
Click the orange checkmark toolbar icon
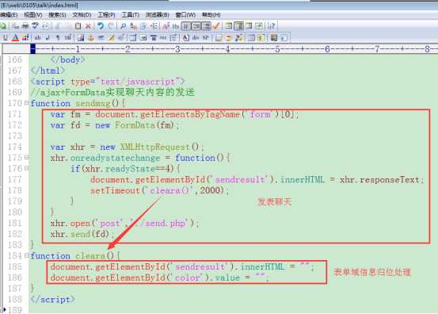click(x=216, y=26)
